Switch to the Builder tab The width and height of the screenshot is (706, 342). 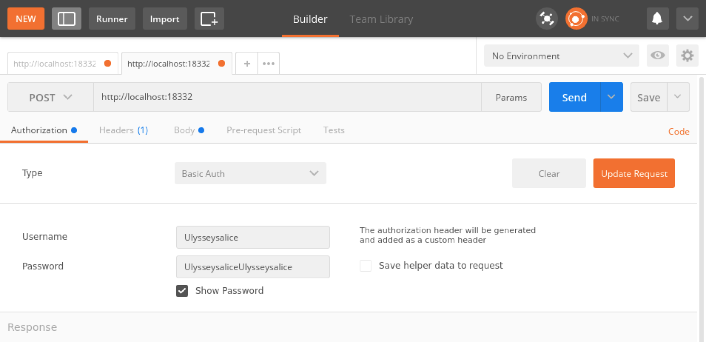pos(310,19)
